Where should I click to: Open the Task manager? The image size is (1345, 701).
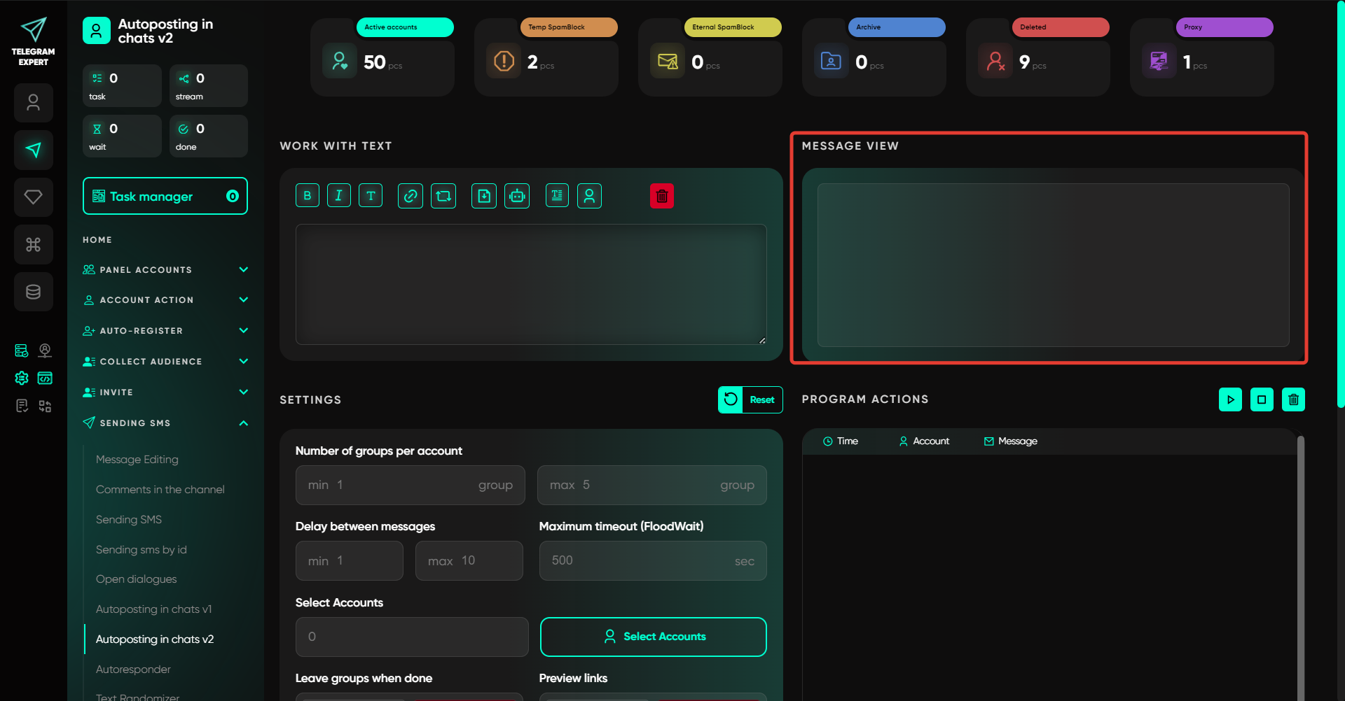tap(165, 197)
